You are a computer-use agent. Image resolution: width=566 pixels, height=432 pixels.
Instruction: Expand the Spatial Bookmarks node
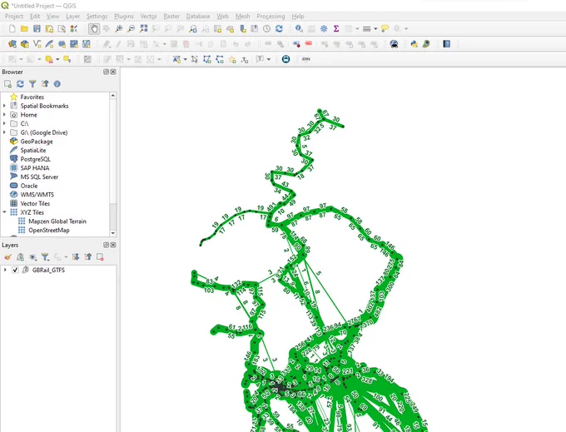pos(4,106)
